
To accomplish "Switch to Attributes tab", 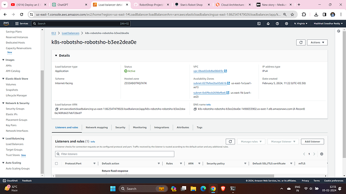I will coord(183,127).
